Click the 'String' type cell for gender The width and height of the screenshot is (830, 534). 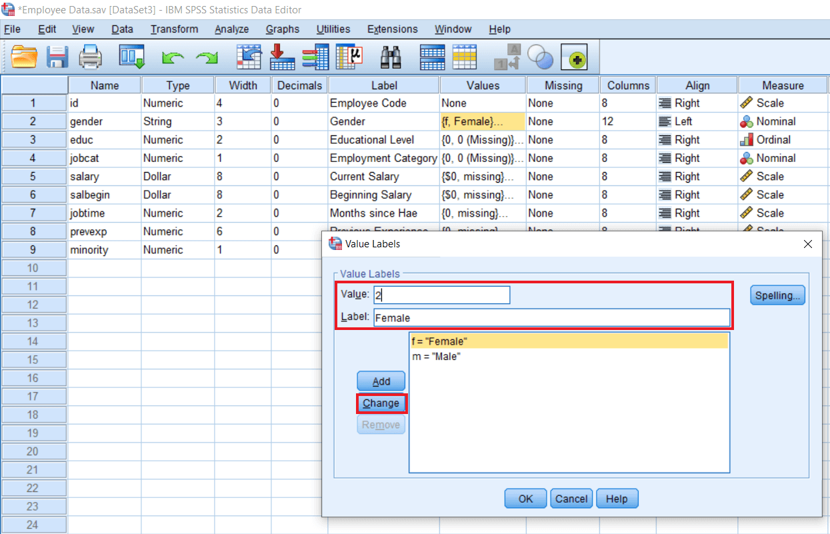pyautogui.click(x=178, y=121)
